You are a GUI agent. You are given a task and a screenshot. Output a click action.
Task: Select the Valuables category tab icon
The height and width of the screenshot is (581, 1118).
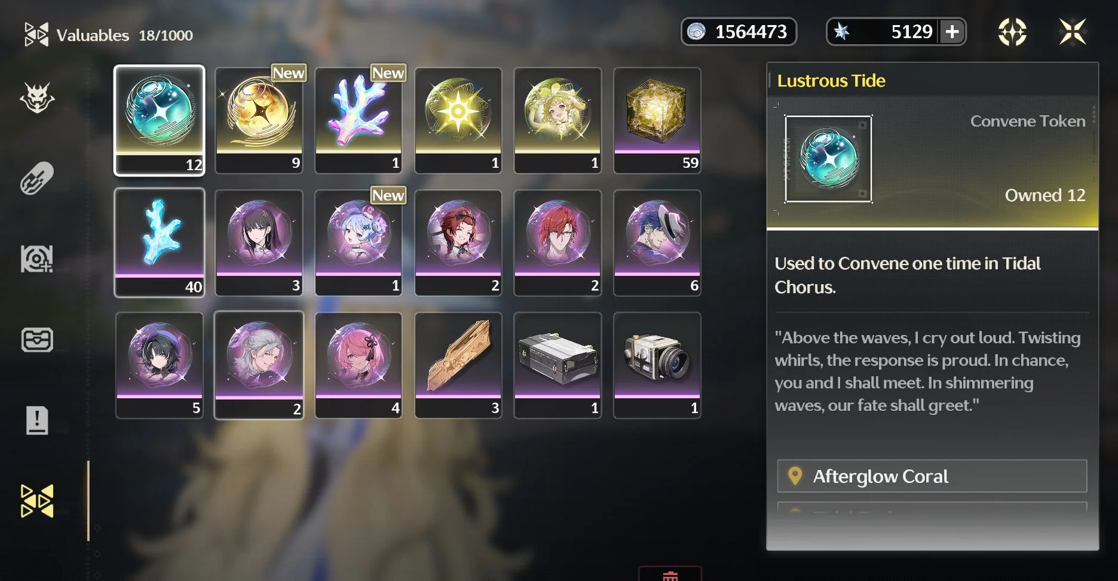[x=37, y=500]
